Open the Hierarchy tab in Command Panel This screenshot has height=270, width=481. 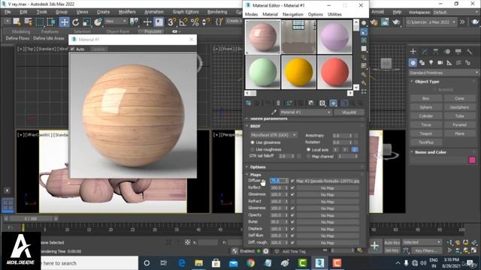[436, 52]
